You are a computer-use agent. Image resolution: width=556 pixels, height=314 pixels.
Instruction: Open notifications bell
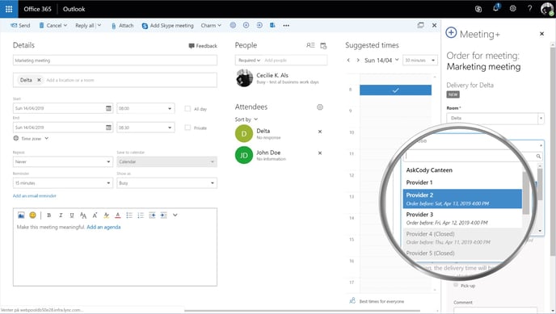tap(495, 8)
